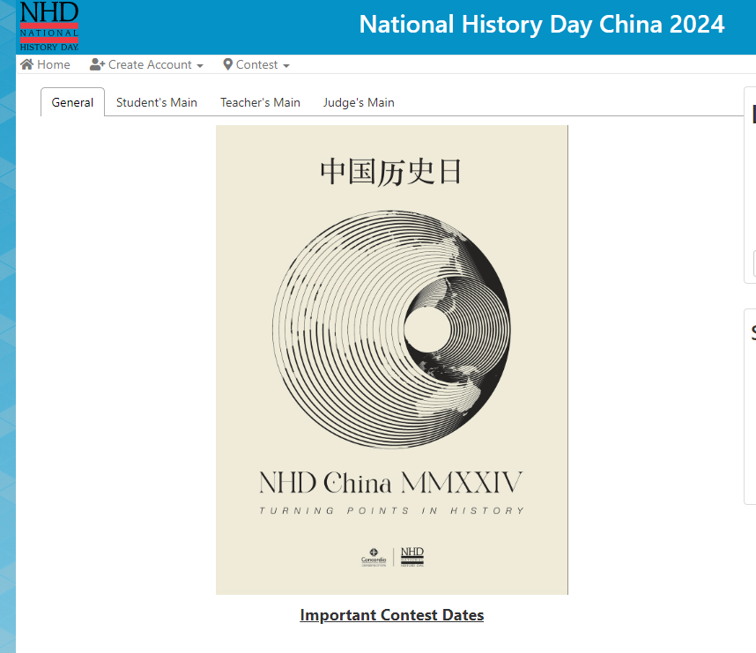Viewport: 756px width, 653px height.
Task: Select the General tab
Action: (72, 102)
